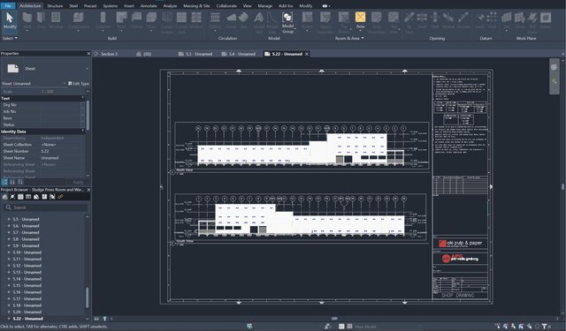This screenshot has width=566, height=331.
Task: Click the Model Text tool icon
Action: pos(259,18)
